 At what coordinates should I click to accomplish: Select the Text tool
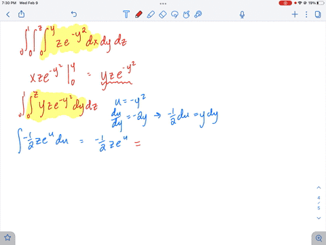[126, 14]
